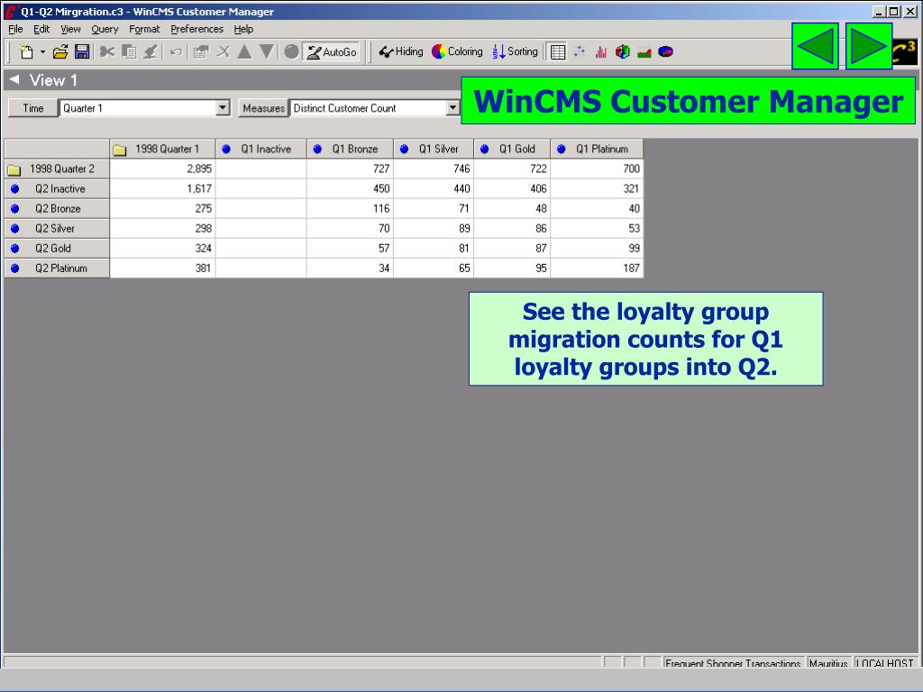Open the New document dropdown arrow
Screen dimensions: 923x692
(42, 51)
